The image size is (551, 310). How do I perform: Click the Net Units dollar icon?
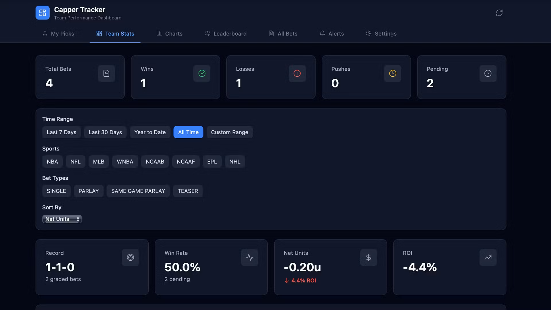(x=368, y=257)
